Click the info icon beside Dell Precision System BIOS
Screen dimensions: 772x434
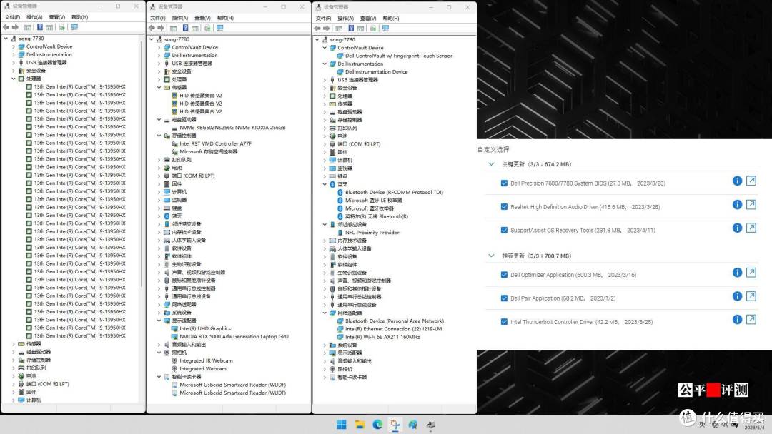click(x=737, y=181)
